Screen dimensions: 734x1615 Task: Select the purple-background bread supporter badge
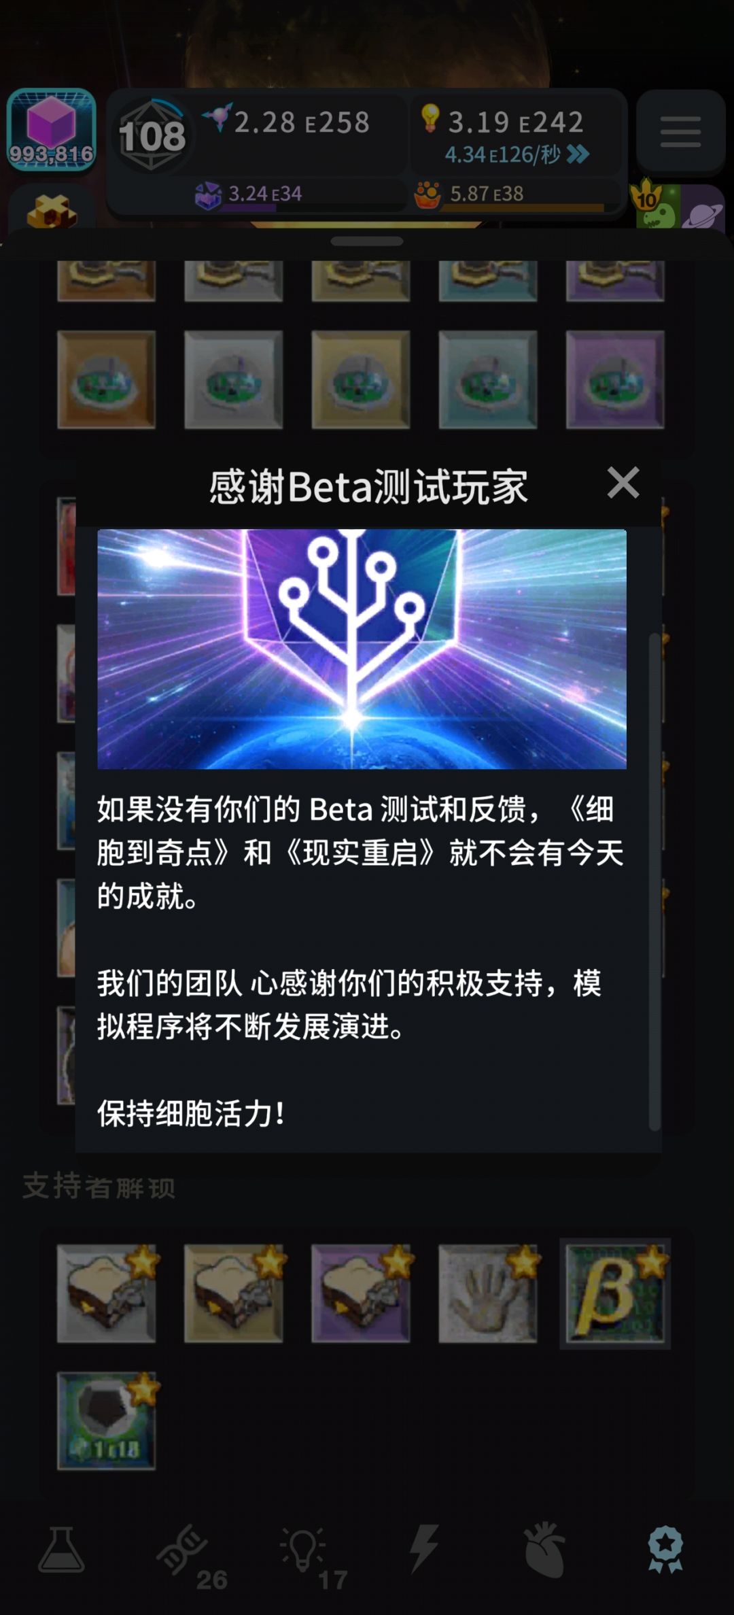coord(361,1293)
